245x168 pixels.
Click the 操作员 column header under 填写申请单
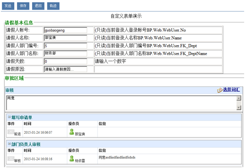coord(74,124)
